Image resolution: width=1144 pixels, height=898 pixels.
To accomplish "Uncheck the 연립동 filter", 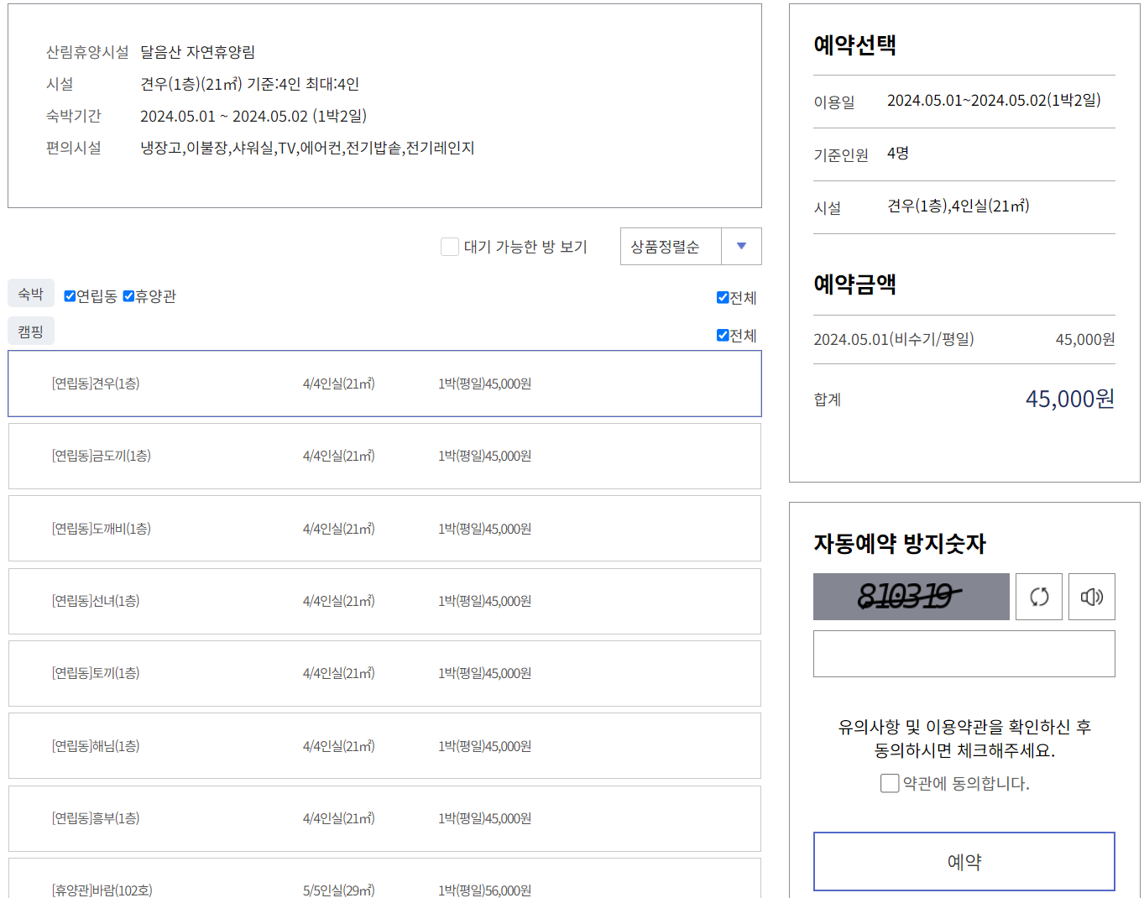I will coord(69,295).
